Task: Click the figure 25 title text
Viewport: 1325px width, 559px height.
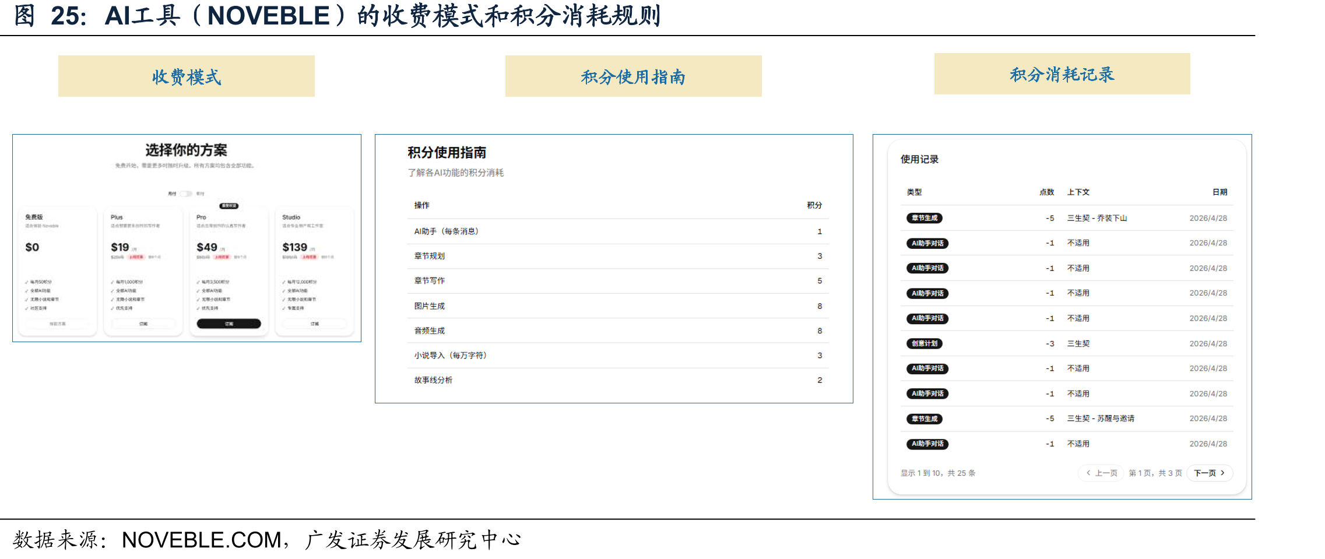Action: pyautogui.click(x=338, y=16)
